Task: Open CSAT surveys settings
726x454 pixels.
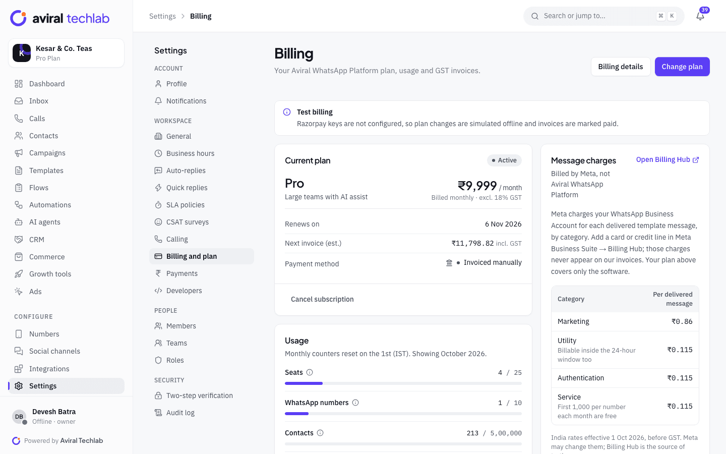Action: click(x=202, y=222)
